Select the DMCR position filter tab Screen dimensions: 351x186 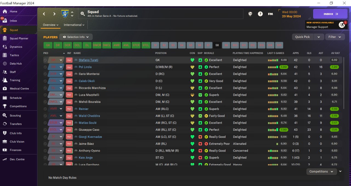pos(97,45)
